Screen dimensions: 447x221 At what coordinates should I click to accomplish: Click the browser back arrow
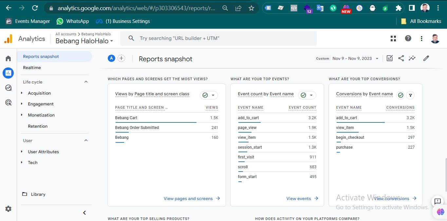tap(9, 8)
